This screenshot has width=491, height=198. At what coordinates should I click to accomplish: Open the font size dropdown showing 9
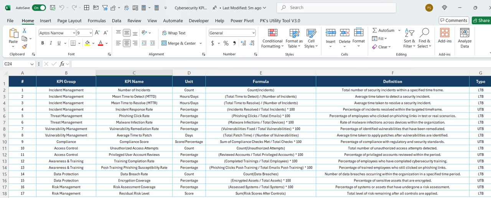[91, 33]
